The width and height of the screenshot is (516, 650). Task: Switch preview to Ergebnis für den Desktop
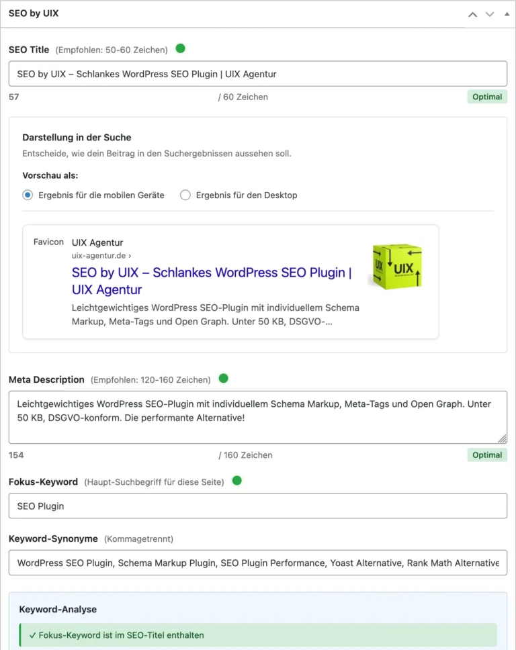click(x=185, y=195)
